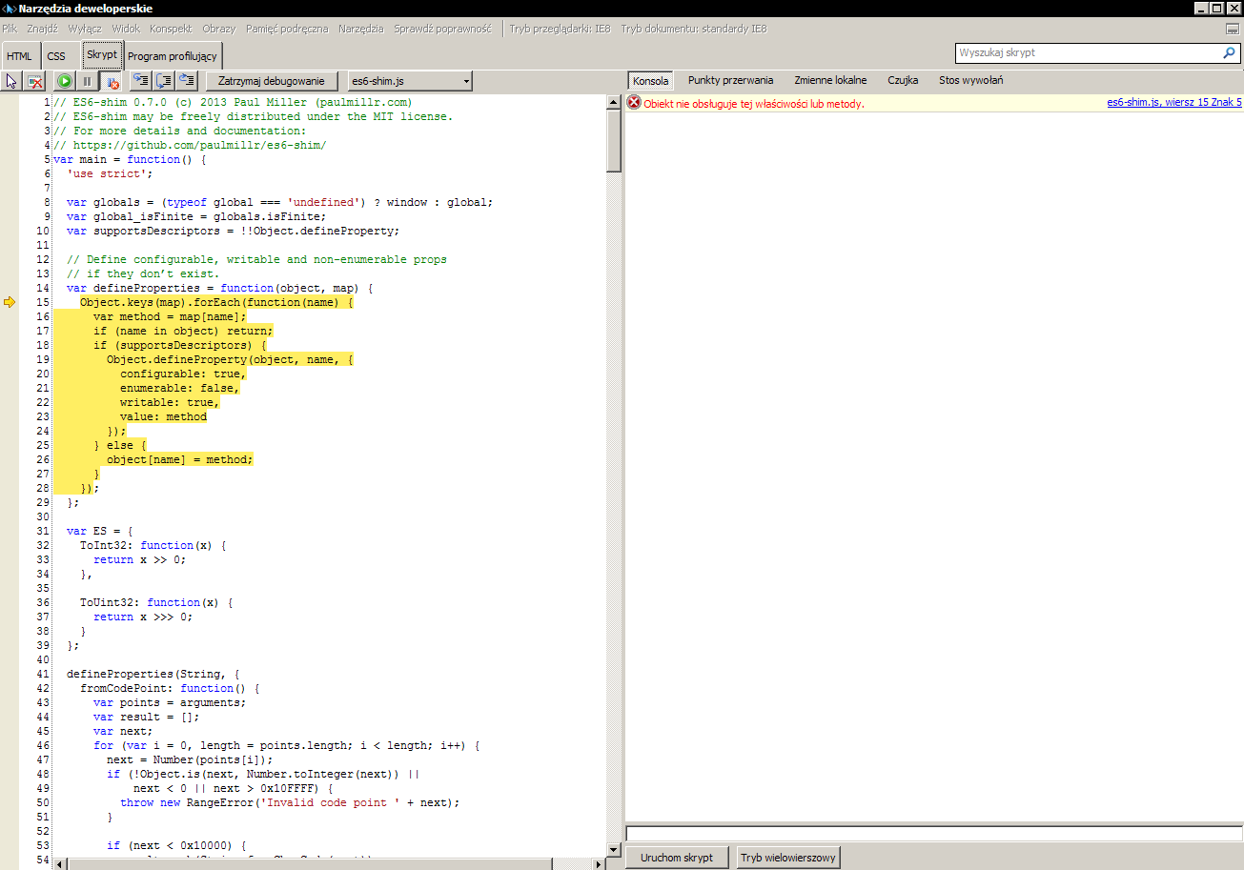This screenshot has width=1244, height=870.
Task: Click line 32 'ToInt32: function(x)' code
Action: coord(153,545)
